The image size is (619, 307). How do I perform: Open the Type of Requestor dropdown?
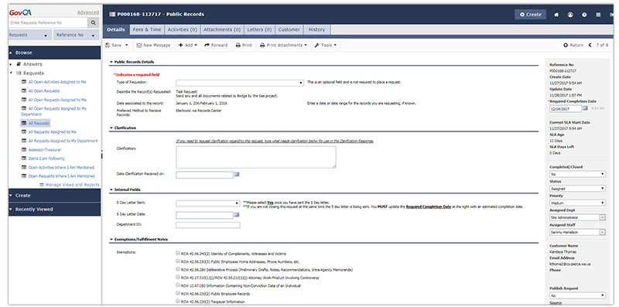[x=240, y=83]
